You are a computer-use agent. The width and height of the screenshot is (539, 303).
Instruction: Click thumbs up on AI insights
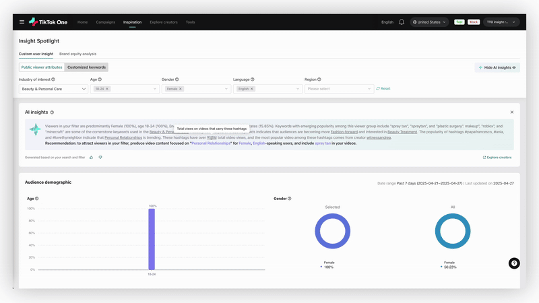click(x=92, y=158)
